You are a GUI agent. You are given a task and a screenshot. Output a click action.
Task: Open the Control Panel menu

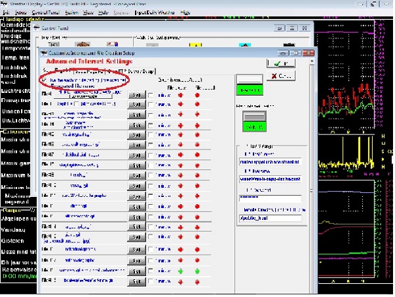coord(45,13)
